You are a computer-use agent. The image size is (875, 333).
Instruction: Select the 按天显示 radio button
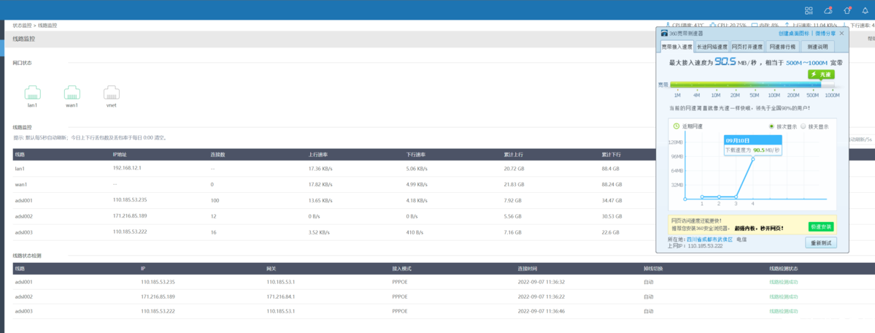point(803,126)
